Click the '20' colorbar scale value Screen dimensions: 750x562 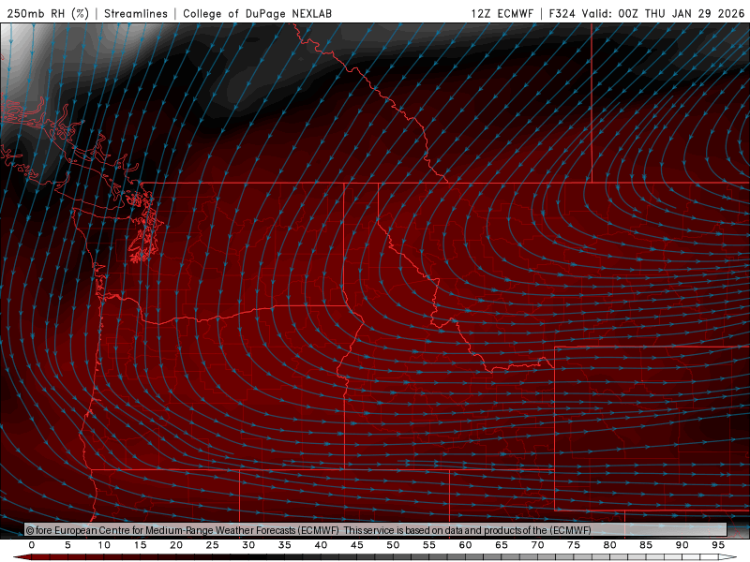(176, 545)
